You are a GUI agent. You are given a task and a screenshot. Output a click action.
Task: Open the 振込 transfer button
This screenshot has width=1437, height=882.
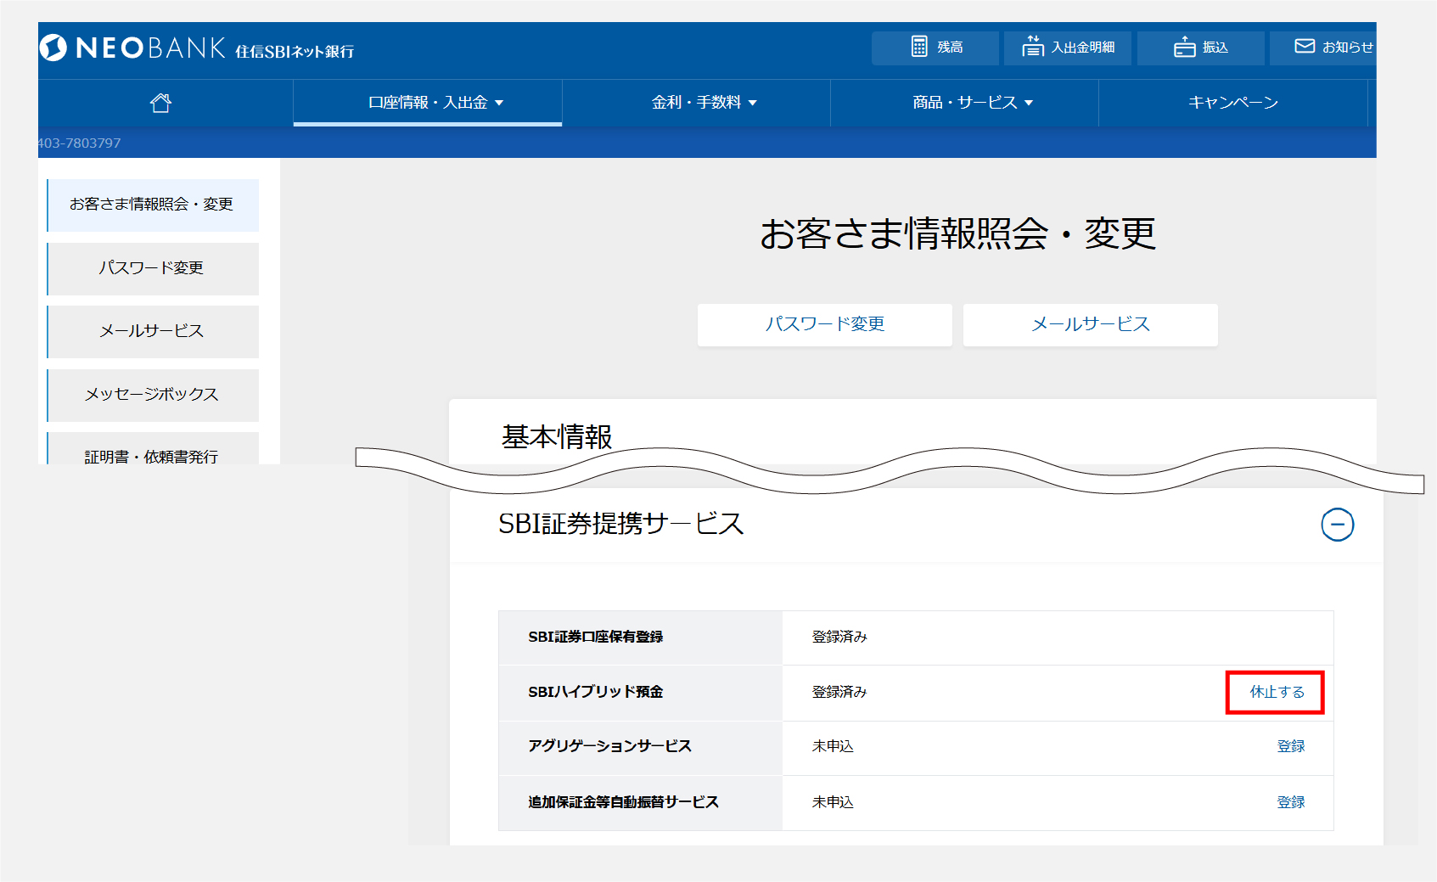pyautogui.click(x=1200, y=48)
